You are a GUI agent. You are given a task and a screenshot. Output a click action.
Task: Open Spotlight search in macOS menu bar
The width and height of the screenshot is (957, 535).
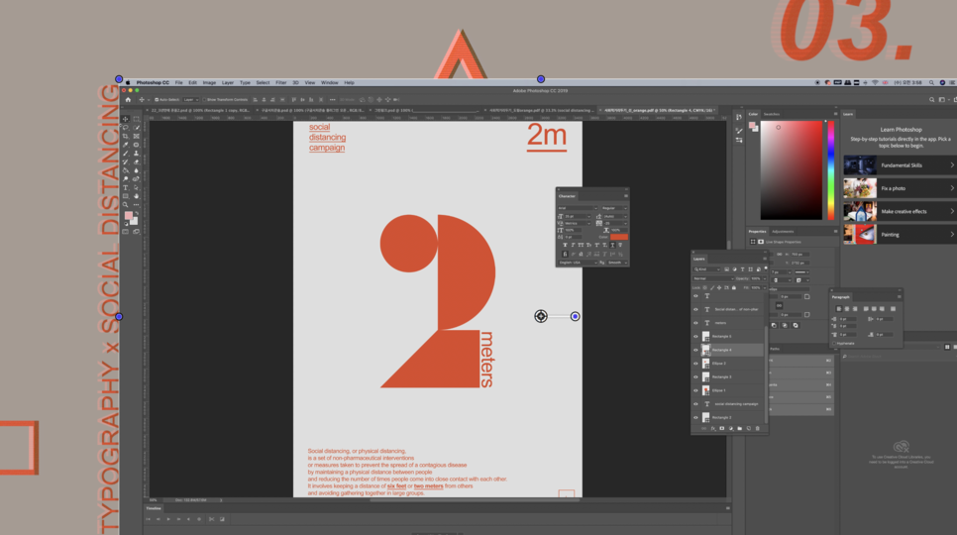click(931, 82)
